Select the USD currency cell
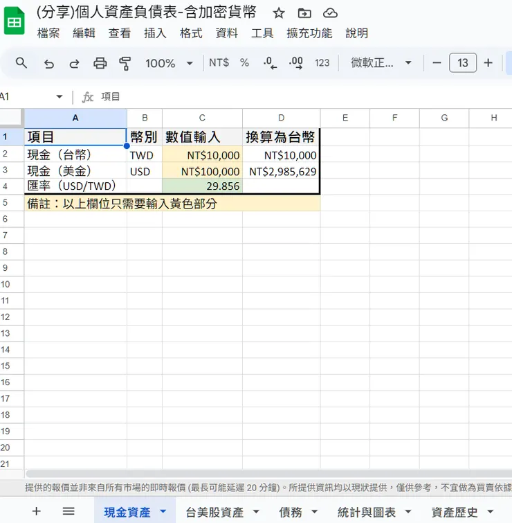Screen dimensions: 512x523 point(145,171)
